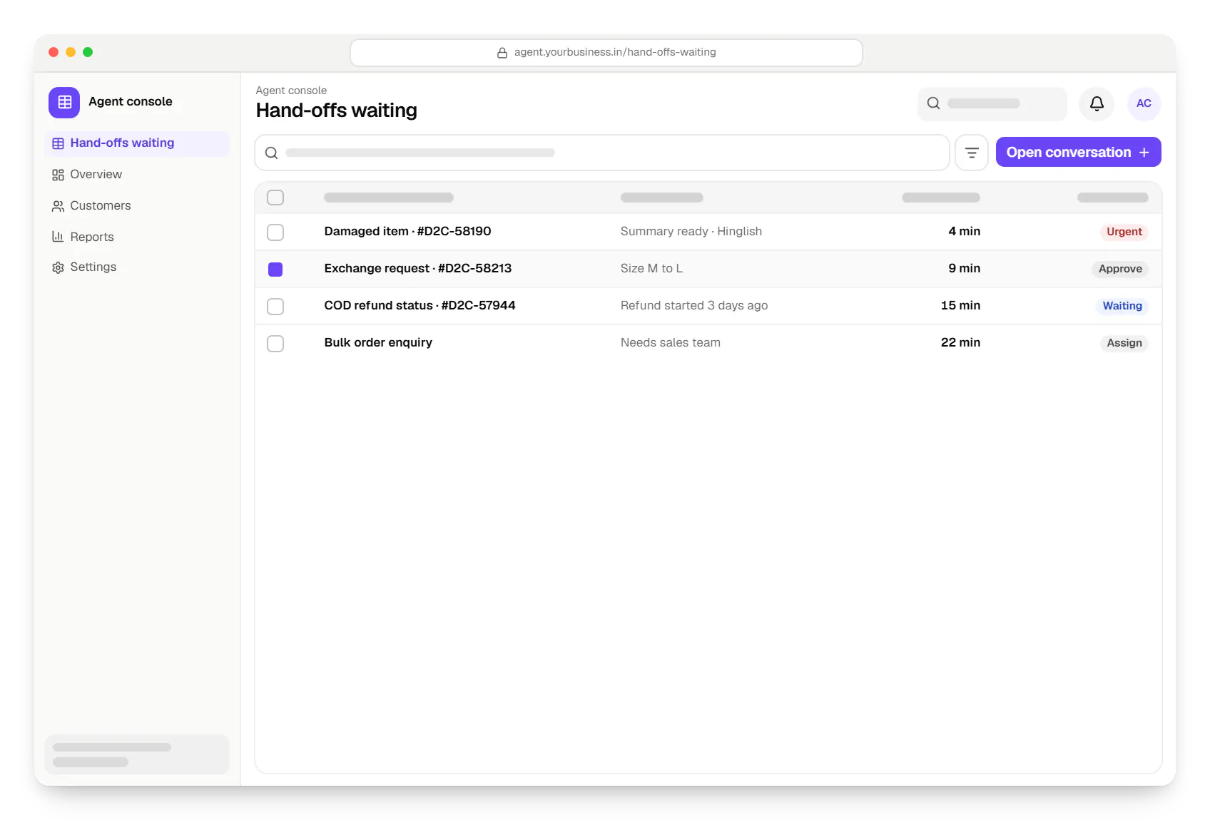The width and height of the screenshot is (1210, 820).
Task: Click the Reports bar chart icon
Action: pyautogui.click(x=58, y=237)
